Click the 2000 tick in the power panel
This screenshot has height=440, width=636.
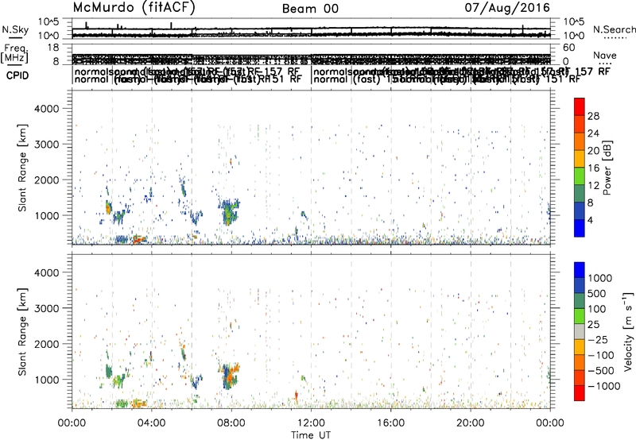pyautogui.click(x=46, y=179)
